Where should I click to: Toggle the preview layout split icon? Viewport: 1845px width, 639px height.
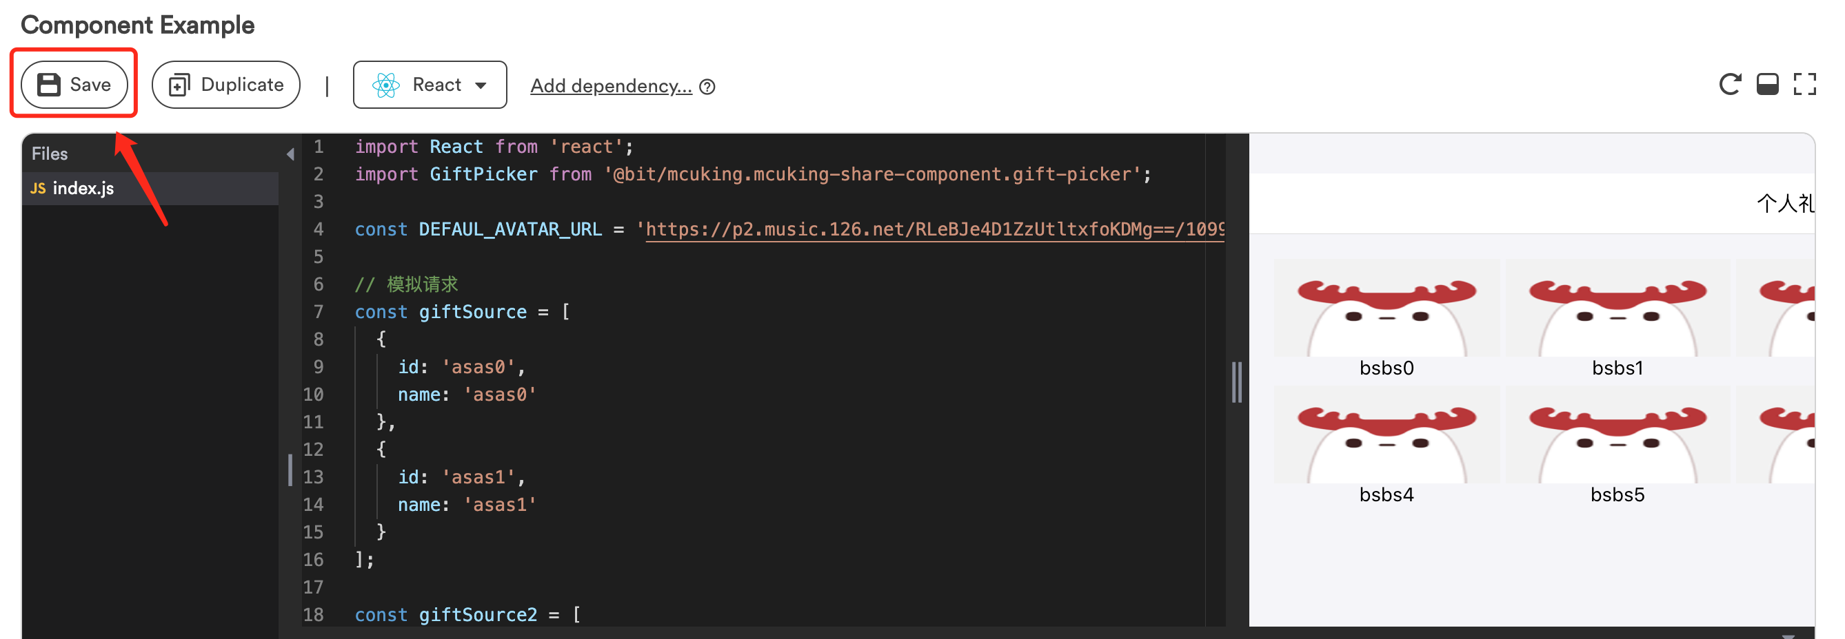pos(1767,85)
